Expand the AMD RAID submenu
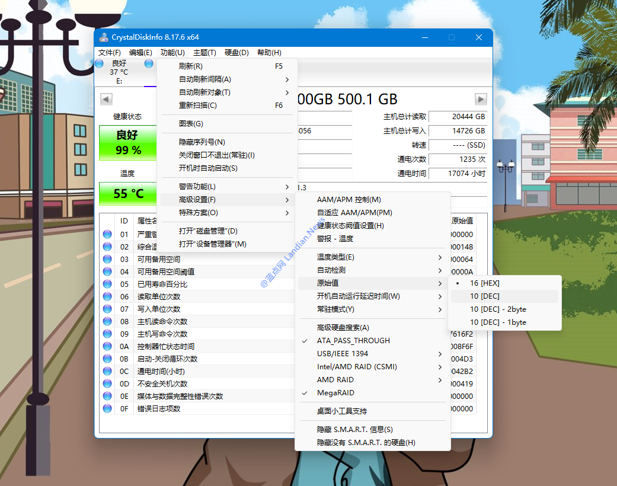 coord(372,380)
